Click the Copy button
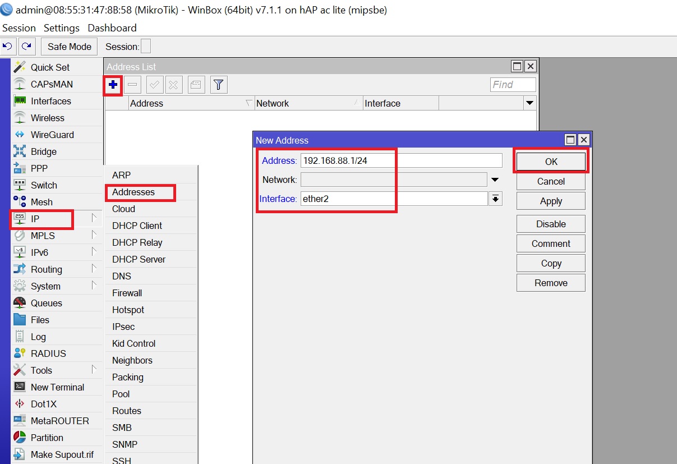Screen dimensions: 677x464 (x=551, y=263)
